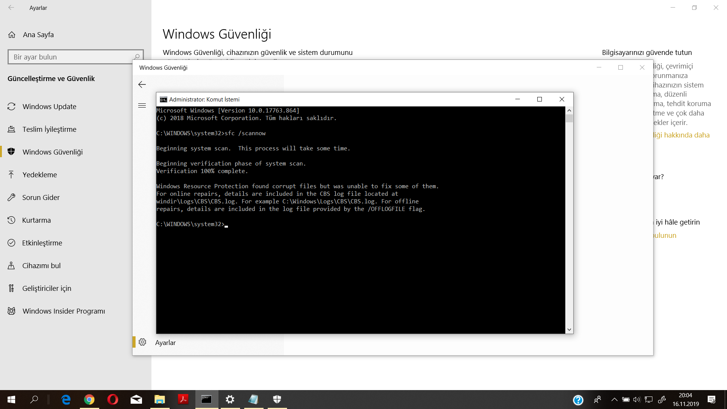The height and width of the screenshot is (409, 727).
Task: Open hamburger menu in Windows Güvenliği window
Action: [x=142, y=106]
